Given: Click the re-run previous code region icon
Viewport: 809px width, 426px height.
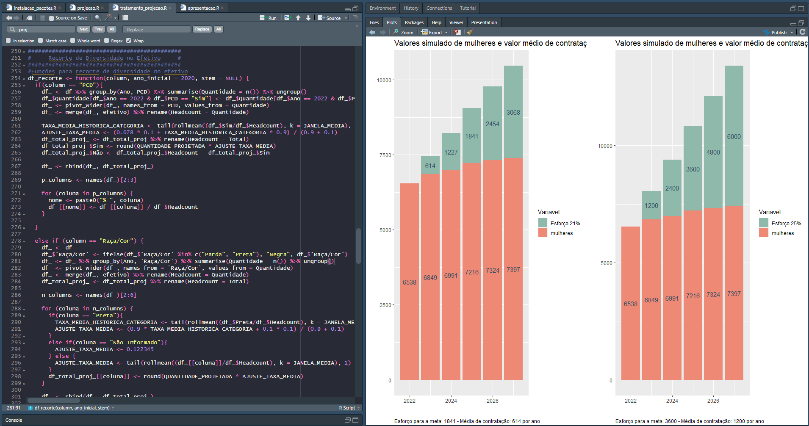Looking at the screenshot, I should pyautogui.click(x=288, y=18).
